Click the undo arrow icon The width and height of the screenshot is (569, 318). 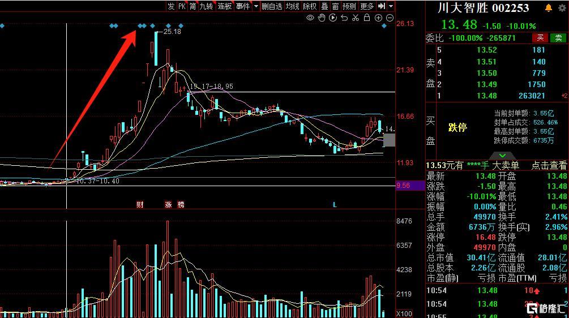pyautogui.click(x=344, y=18)
